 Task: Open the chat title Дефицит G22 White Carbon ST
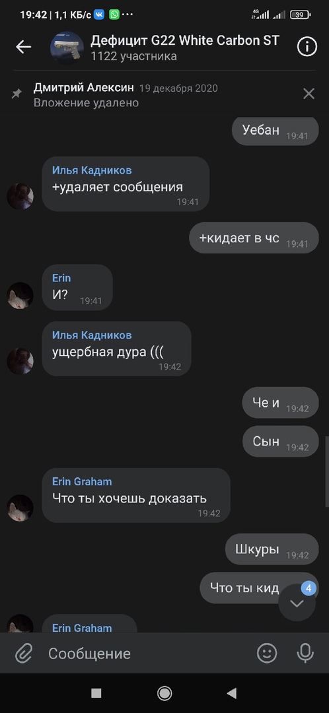(185, 40)
